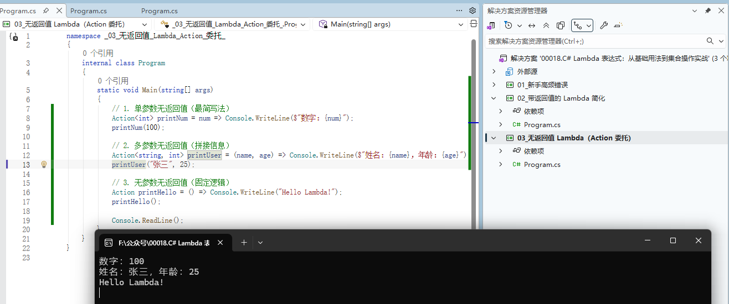Select 03_无返回值 Lambda (Action 委托) project
This screenshot has height=304, width=729.
click(574, 138)
